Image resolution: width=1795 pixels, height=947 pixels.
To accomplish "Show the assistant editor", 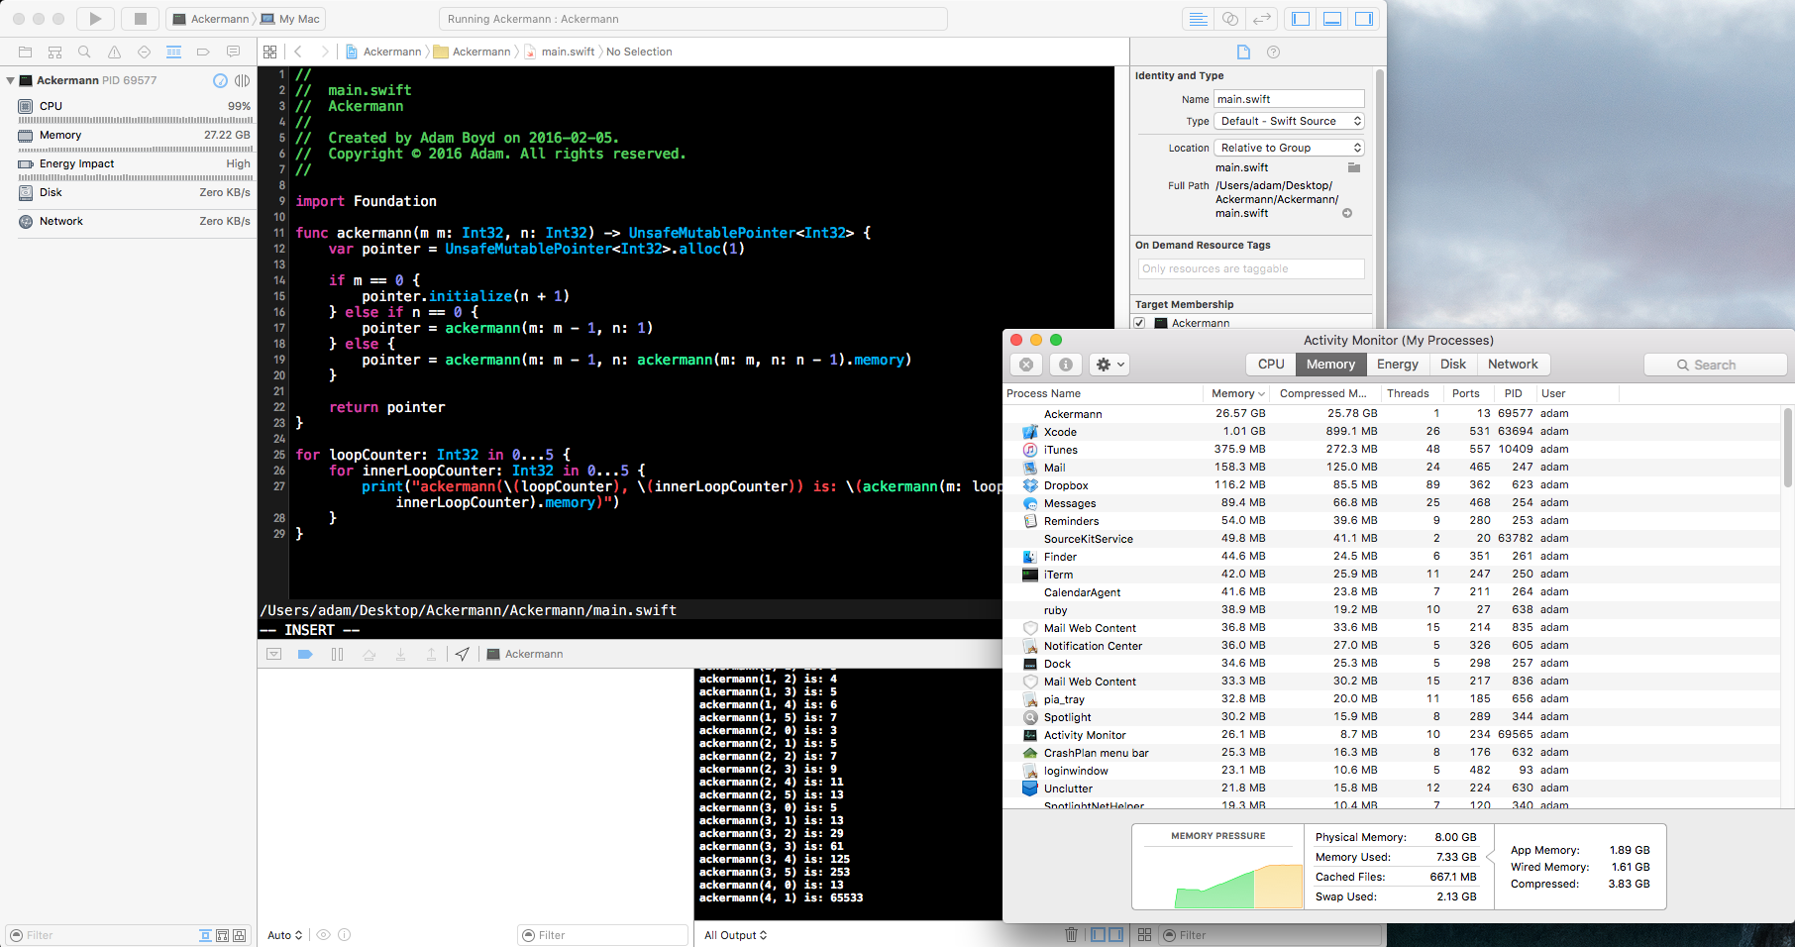I will tap(1229, 19).
